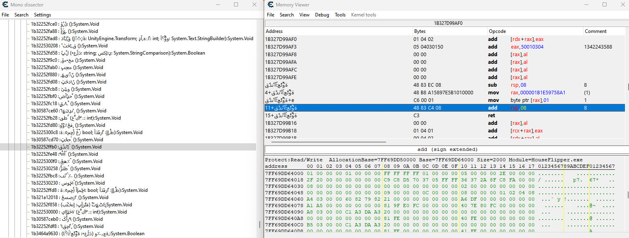Minimize the Mono dissector window
The image size is (629, 238).
(217, 4)
